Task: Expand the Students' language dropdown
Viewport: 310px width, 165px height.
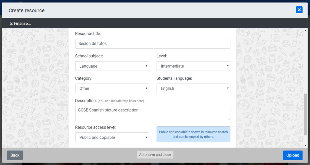Action: click(x=193, y=88)
